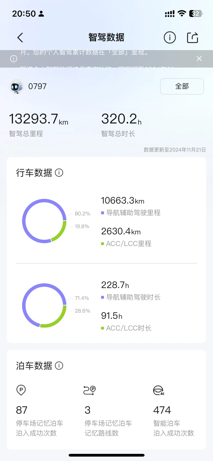Image resolution: width=213 pixels, height=461 pixels.
Task: Open the 全部 period selector
Action: tap(182, 86)
